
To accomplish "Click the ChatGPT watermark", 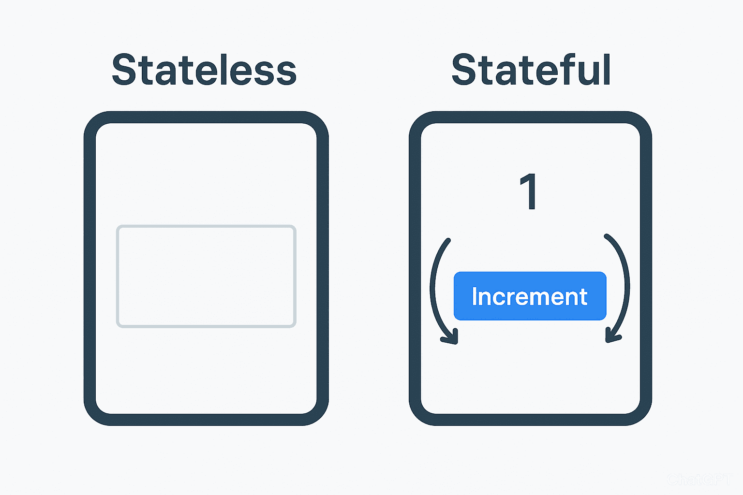I will click(699, 479).
